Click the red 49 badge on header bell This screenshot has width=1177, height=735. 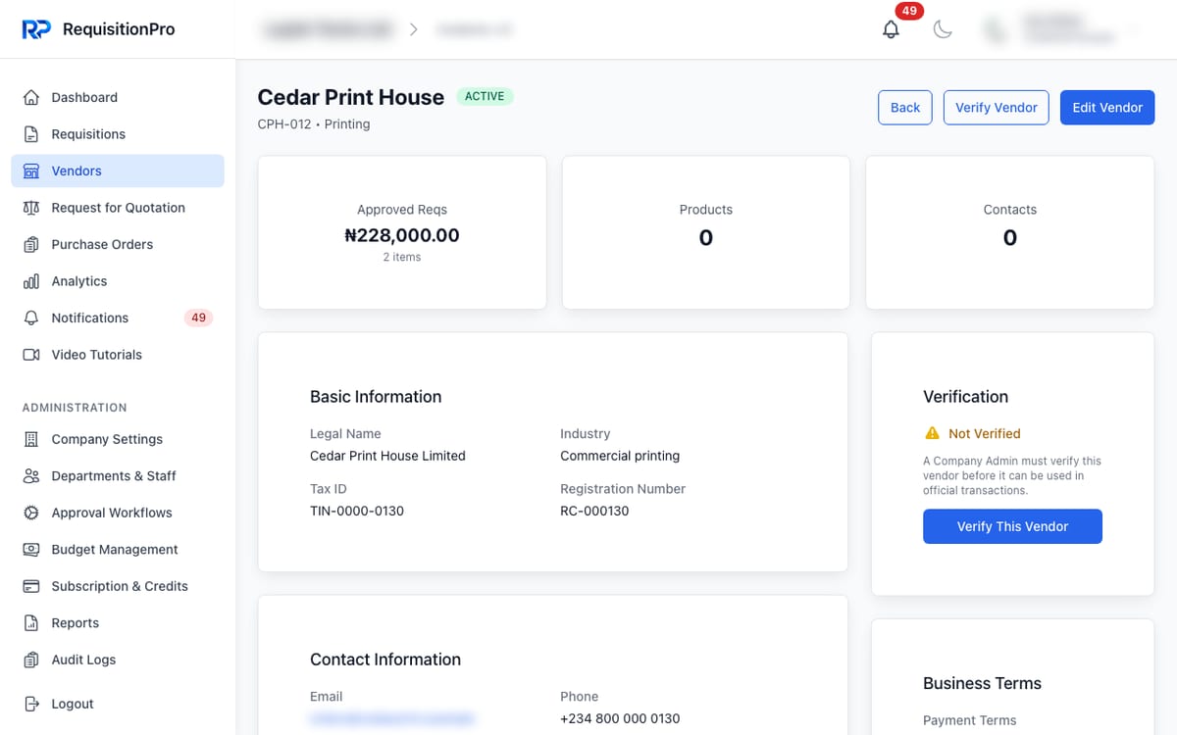coord(909,11)
